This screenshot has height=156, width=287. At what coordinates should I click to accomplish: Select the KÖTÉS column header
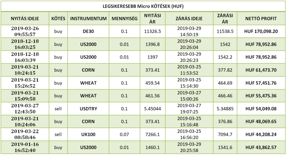58,19
